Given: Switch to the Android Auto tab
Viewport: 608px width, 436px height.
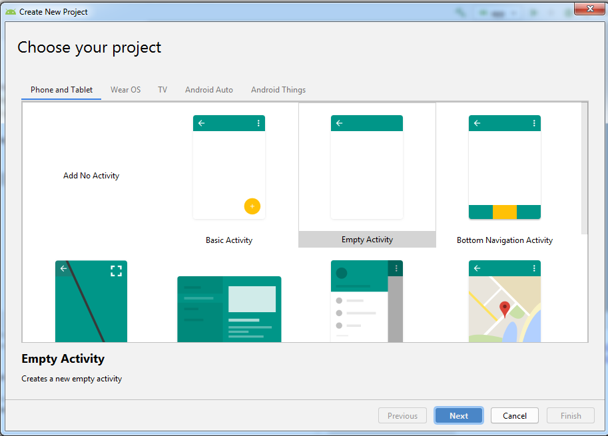Looking at the screenshot, I should 209,90.
